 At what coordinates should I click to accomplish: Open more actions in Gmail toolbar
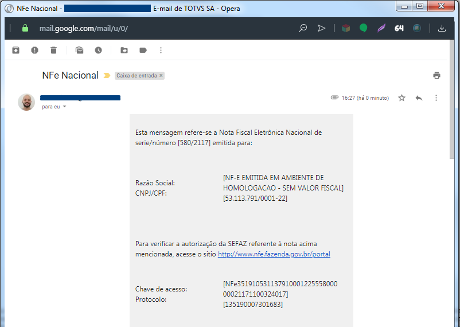(x=161, y=50)
